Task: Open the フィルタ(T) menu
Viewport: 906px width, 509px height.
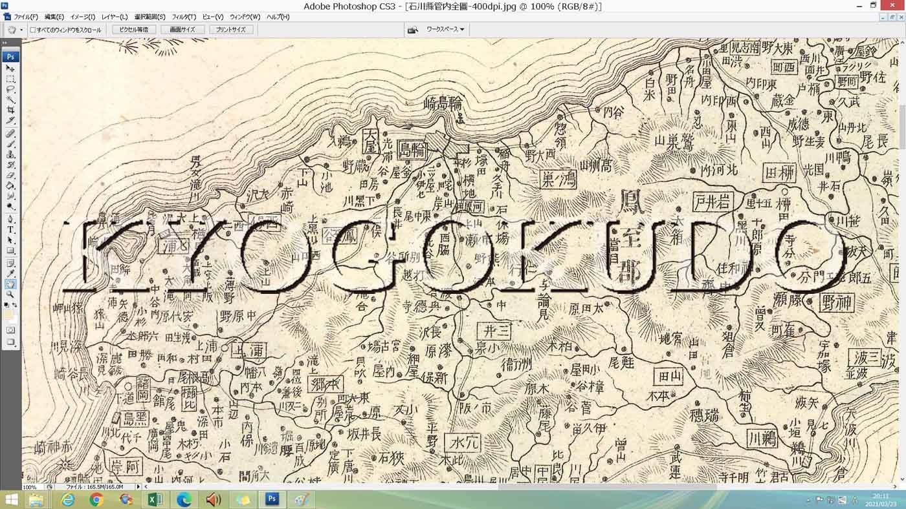Action: click(x=184, y=17)
